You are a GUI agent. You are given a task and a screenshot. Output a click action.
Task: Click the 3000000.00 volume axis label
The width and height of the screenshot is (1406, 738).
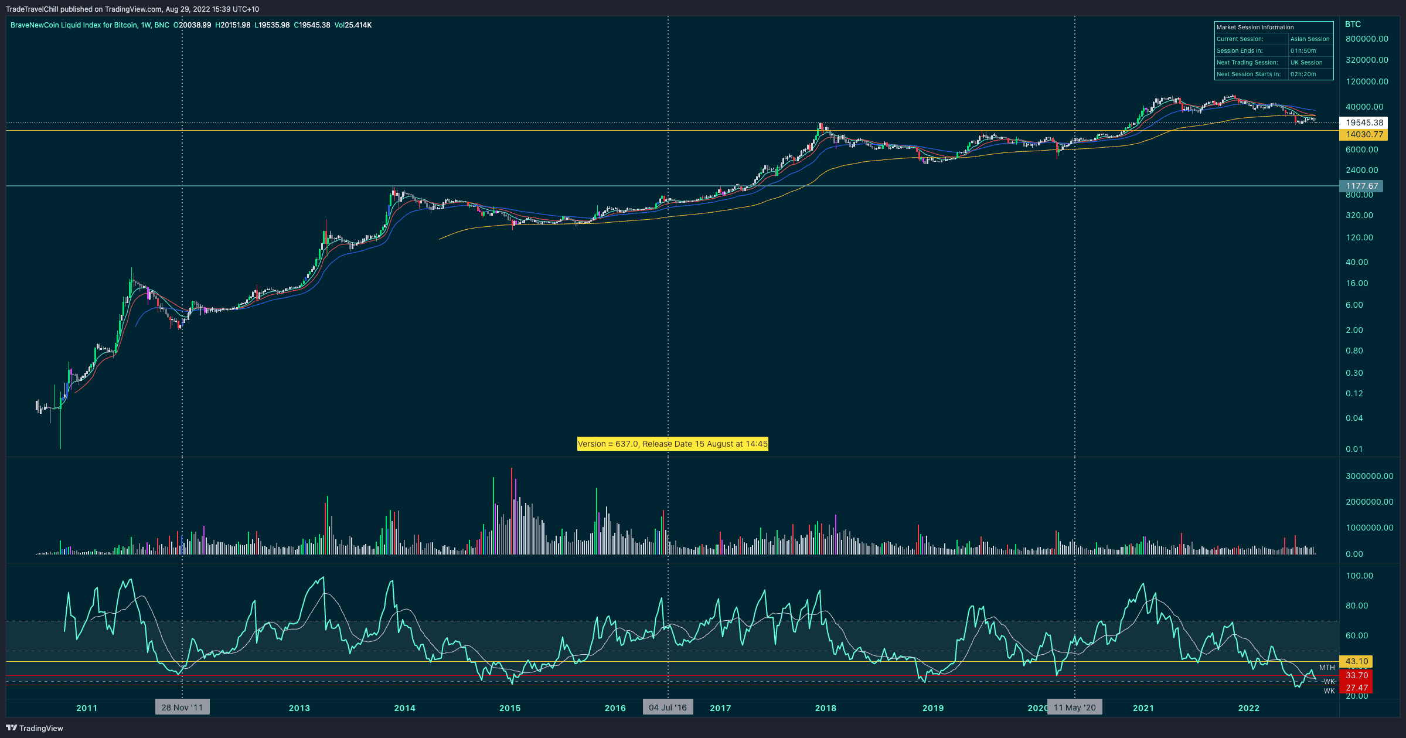click(1370, 476)
